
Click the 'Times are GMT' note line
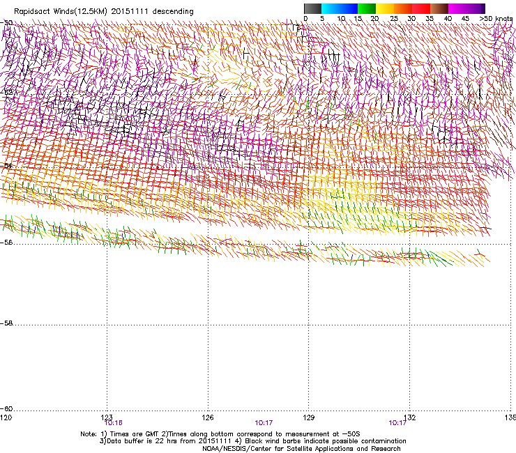(x=220, y=434)
